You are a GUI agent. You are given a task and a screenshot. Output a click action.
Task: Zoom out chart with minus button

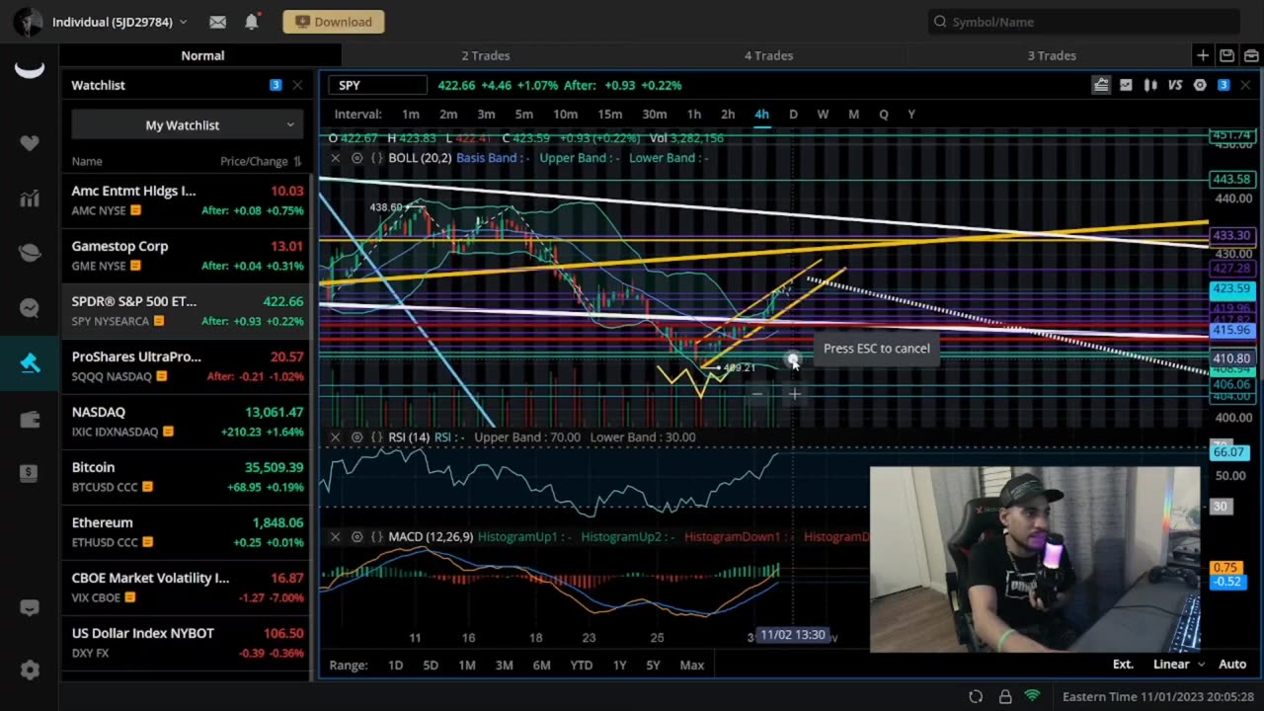(x=757, y=394)
